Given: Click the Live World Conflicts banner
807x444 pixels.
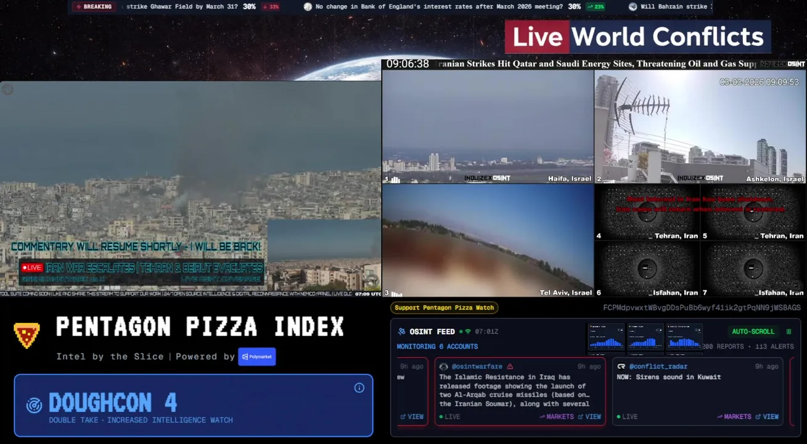Looking at the screenshot, I should pyautogui.click(x=638, y=37).
